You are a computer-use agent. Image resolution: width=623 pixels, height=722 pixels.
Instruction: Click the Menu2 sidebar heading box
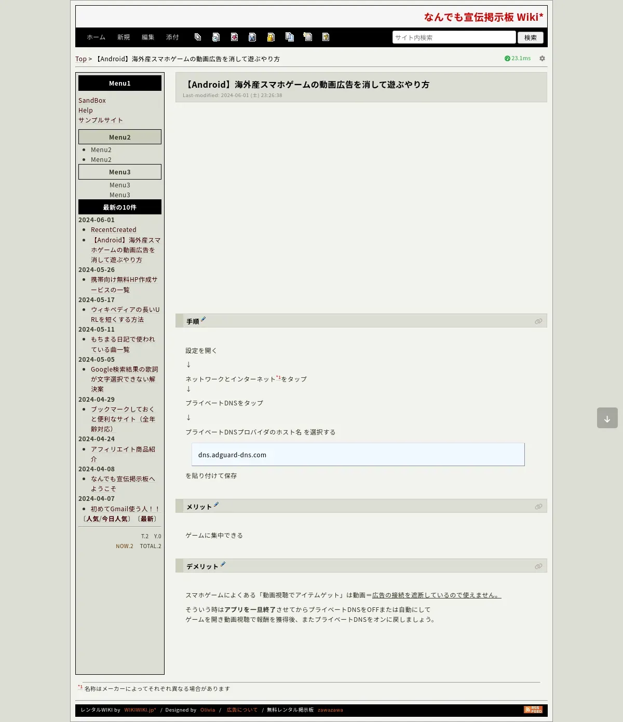pos(120,137)
